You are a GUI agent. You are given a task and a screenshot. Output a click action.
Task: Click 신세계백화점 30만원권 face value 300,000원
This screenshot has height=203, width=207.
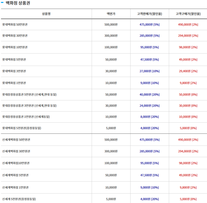click(x=111, y=151)
